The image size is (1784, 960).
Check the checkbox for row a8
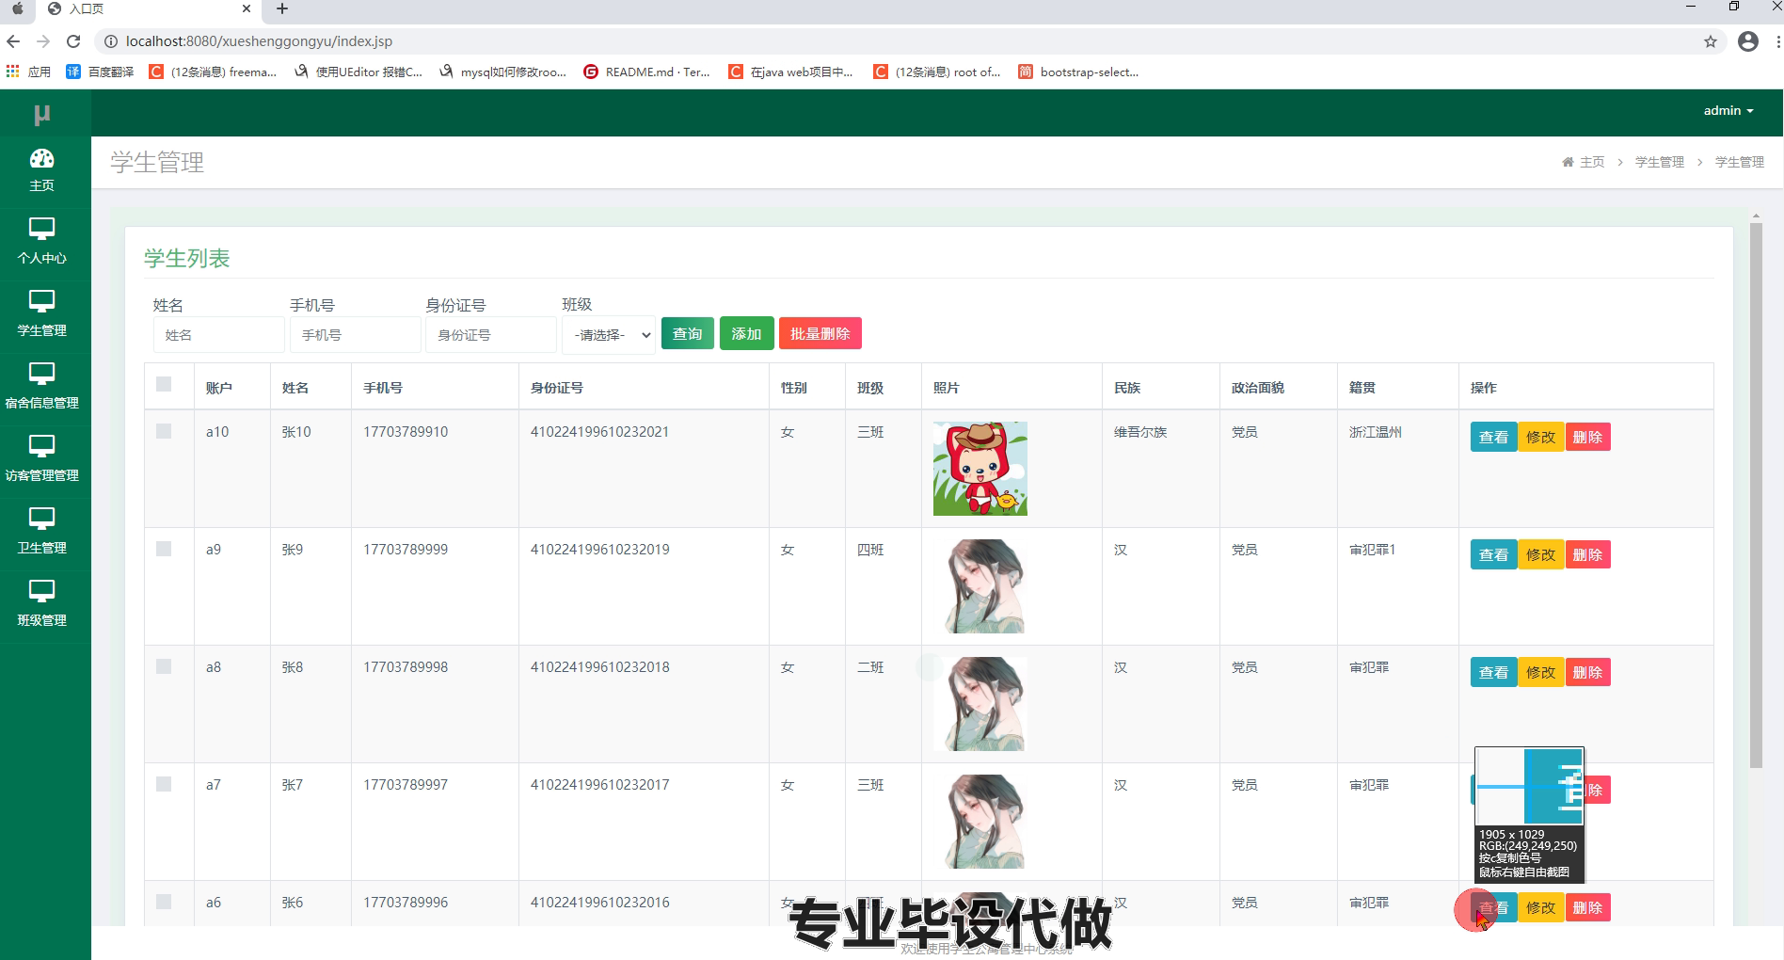pos(164,666)
